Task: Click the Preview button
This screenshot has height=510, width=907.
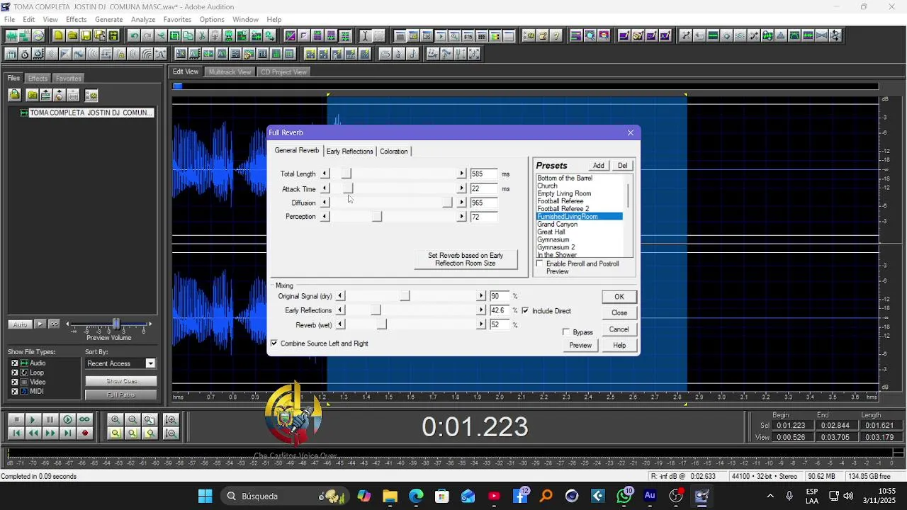Action: pos(580,345)
